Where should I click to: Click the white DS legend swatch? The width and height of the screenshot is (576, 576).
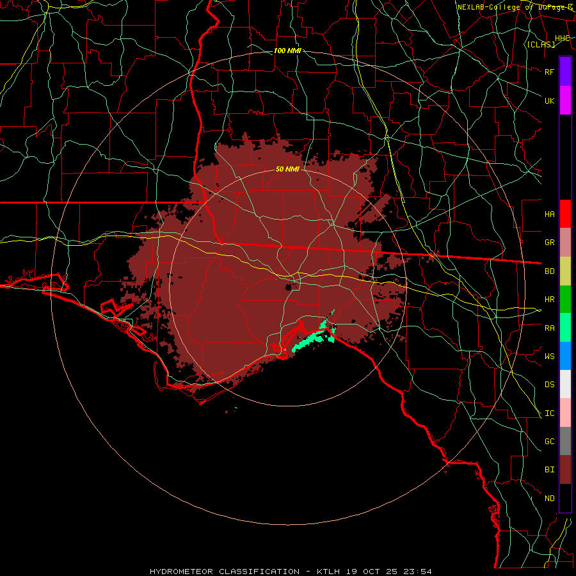point(565,384)
